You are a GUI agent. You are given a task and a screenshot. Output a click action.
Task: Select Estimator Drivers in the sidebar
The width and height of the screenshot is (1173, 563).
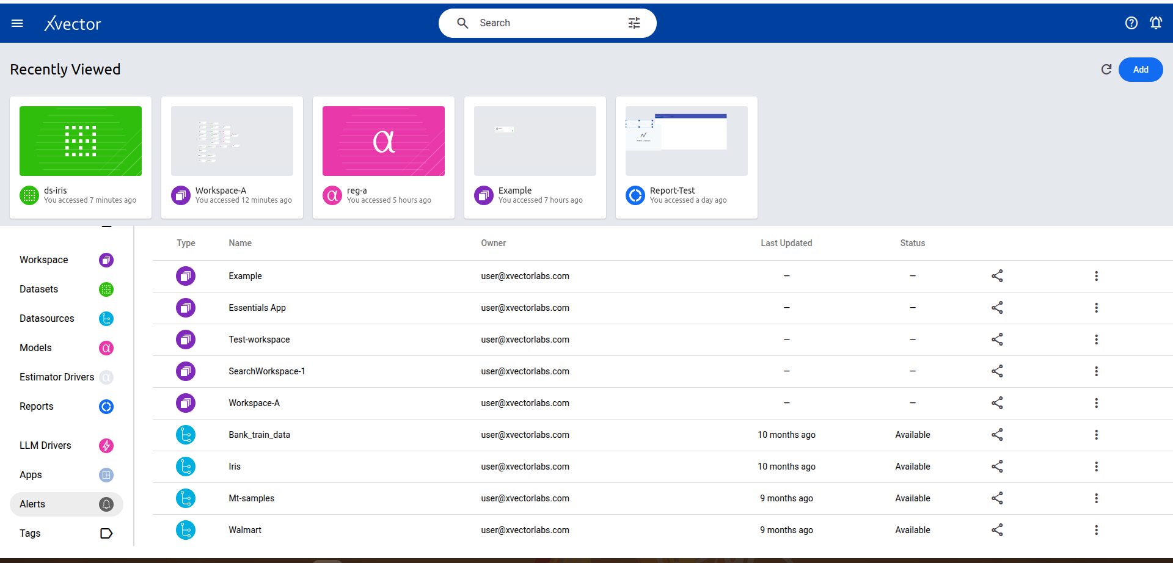(67, 377)
